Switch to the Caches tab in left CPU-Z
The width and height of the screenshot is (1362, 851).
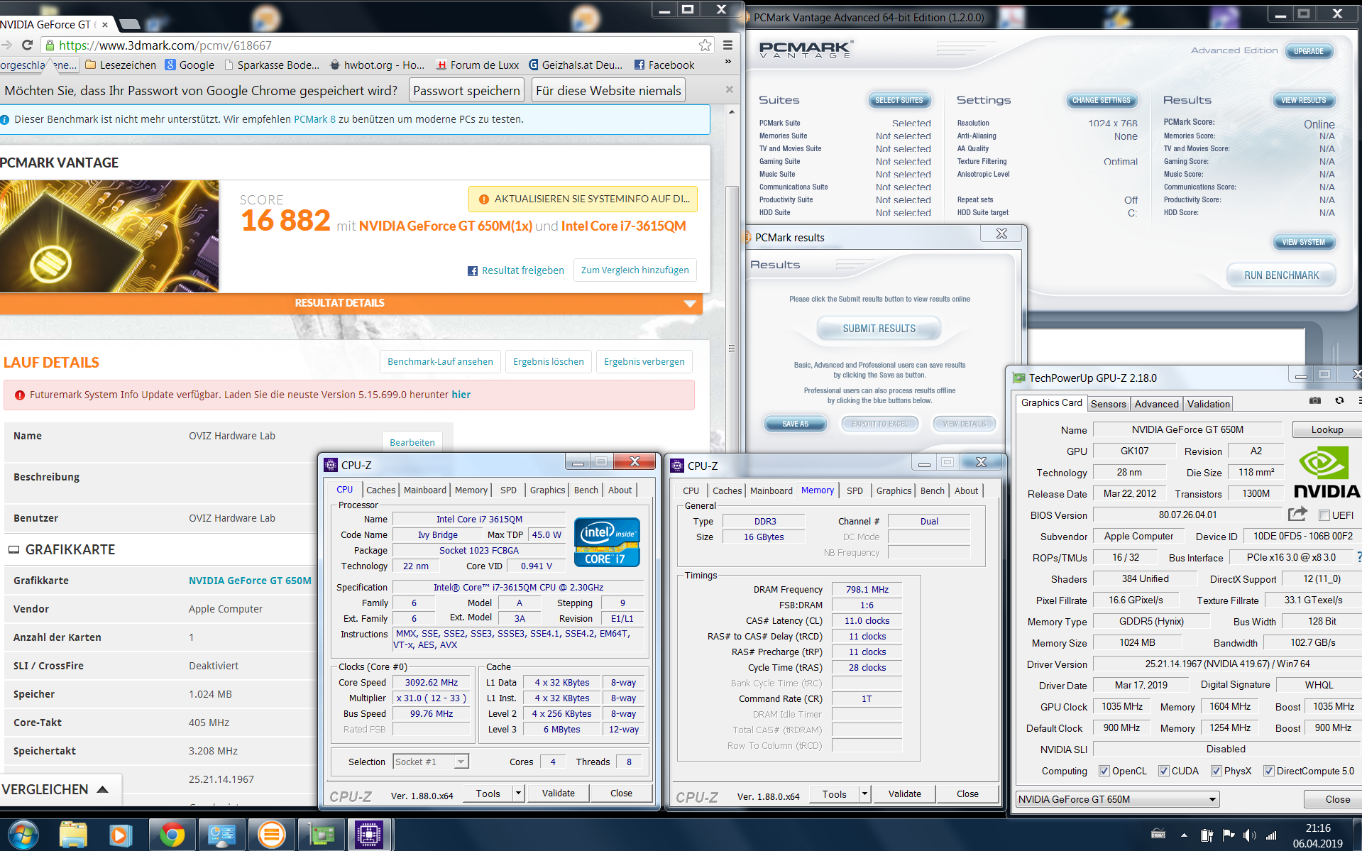[381, 490]
